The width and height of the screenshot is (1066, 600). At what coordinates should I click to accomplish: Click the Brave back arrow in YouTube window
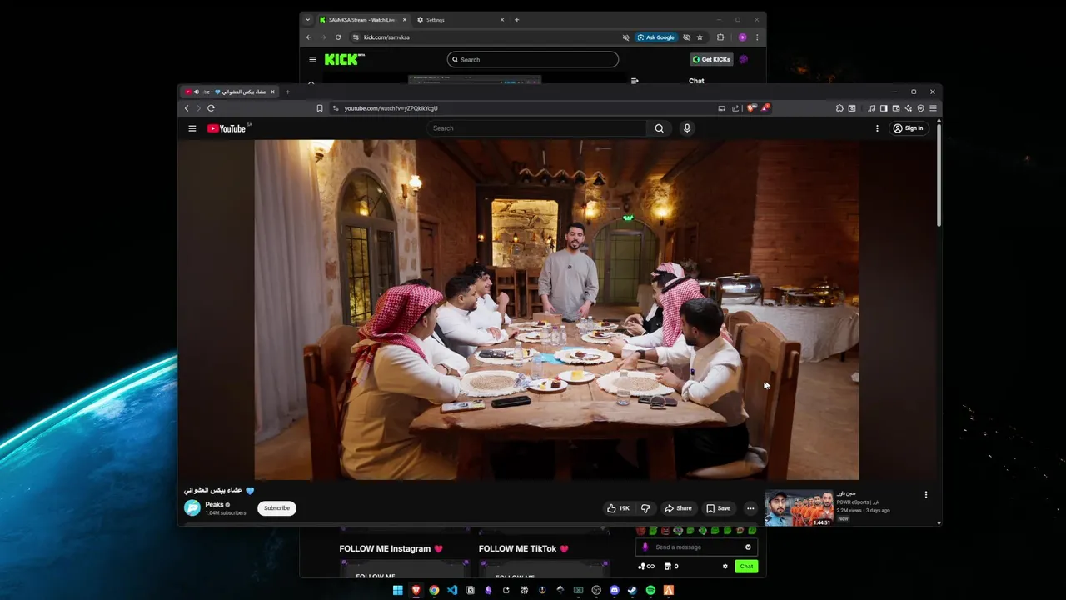[187, 108]
